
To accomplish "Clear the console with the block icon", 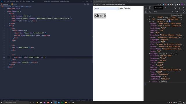I will click(150, 12).
